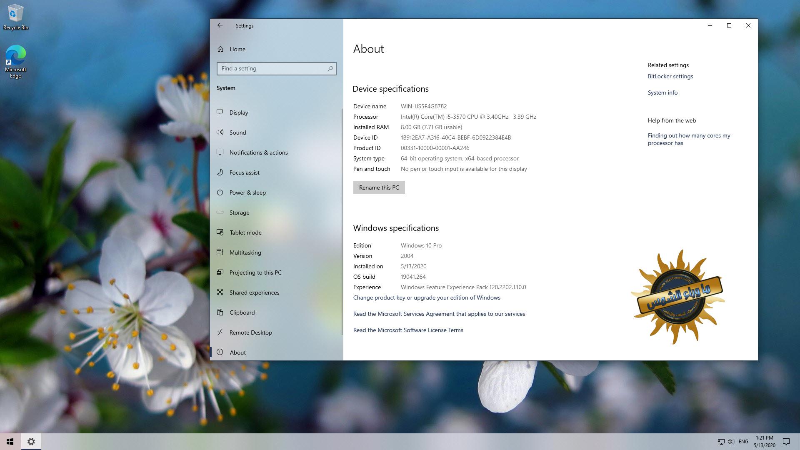800x450 pixels.
Task: Open Remote Desktop settings
Action: point(250,332)
